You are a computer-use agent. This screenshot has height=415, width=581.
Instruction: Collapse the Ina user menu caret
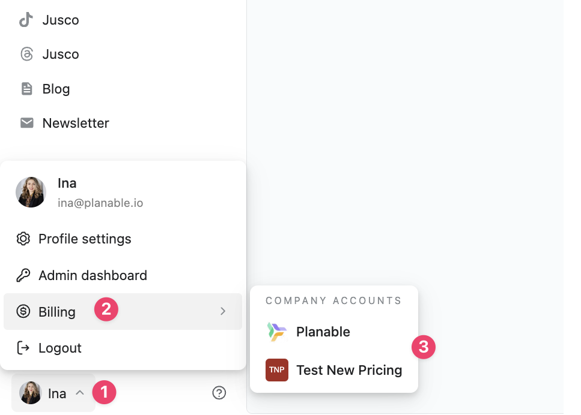click(79, 393)
